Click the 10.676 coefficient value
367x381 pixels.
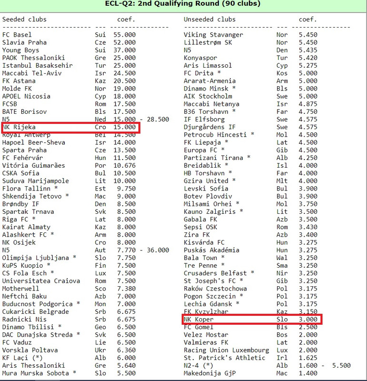tap(125, 165)
